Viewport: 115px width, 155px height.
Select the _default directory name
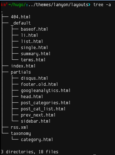21,23
